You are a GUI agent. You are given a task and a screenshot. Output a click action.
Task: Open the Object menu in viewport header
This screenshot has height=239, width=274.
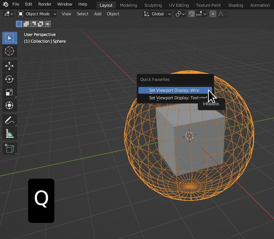tap(113, 14)
